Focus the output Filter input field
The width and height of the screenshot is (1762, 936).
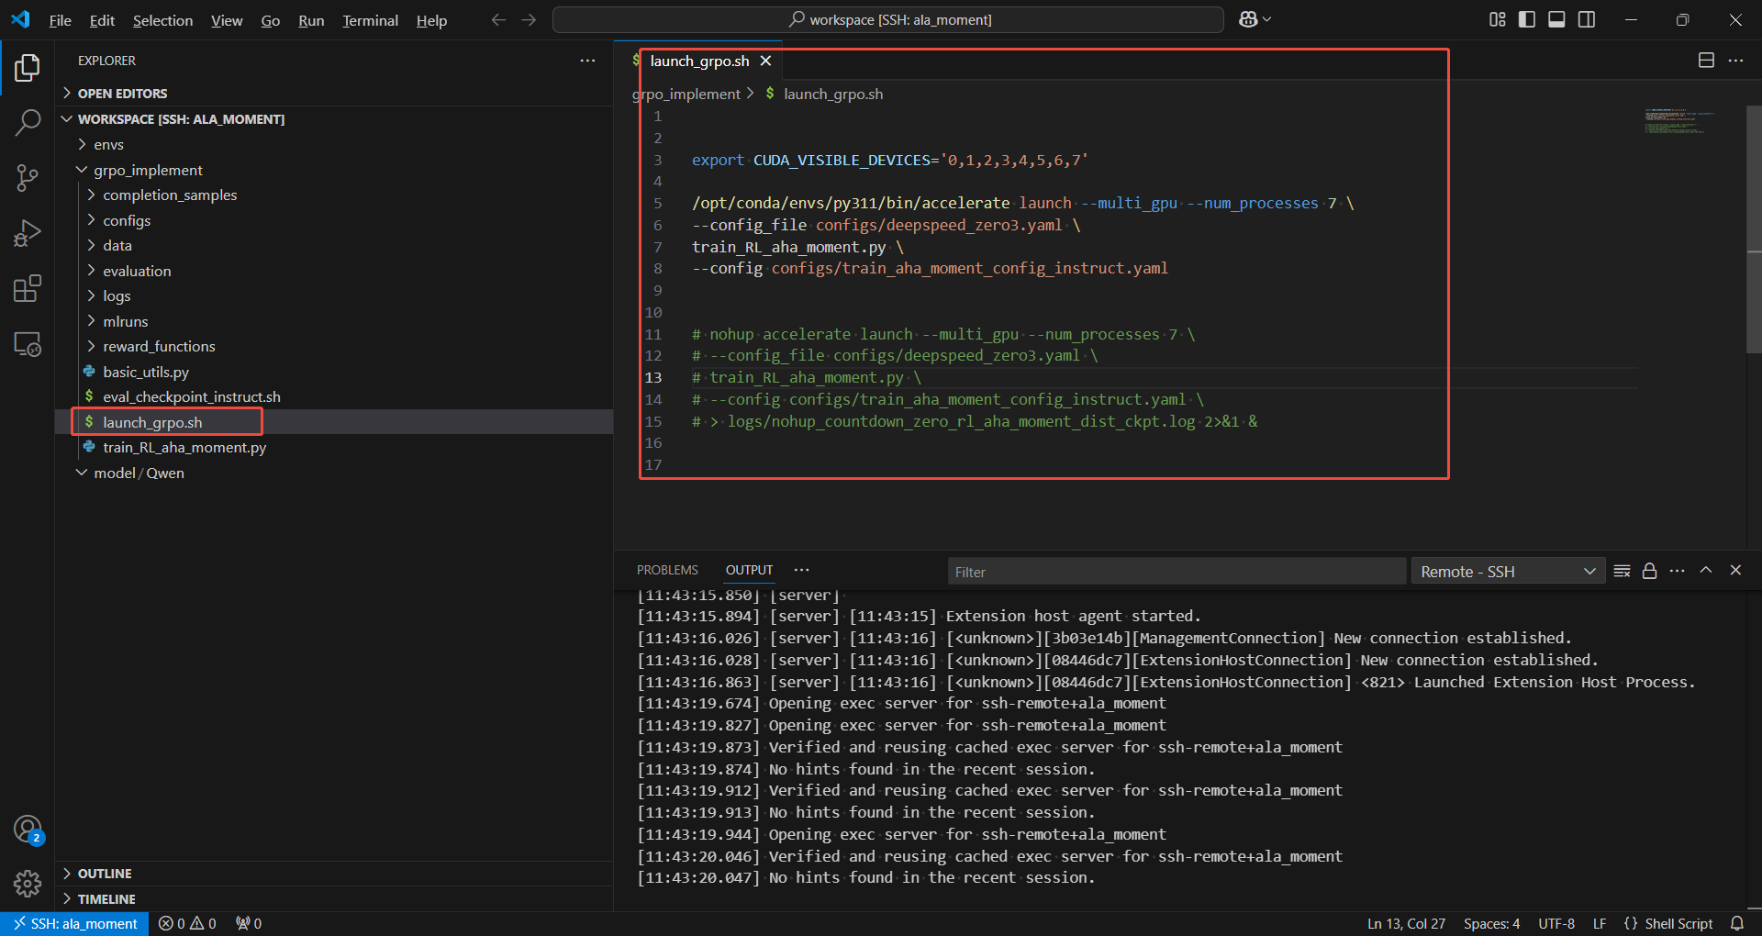(x=1175, y=572)
